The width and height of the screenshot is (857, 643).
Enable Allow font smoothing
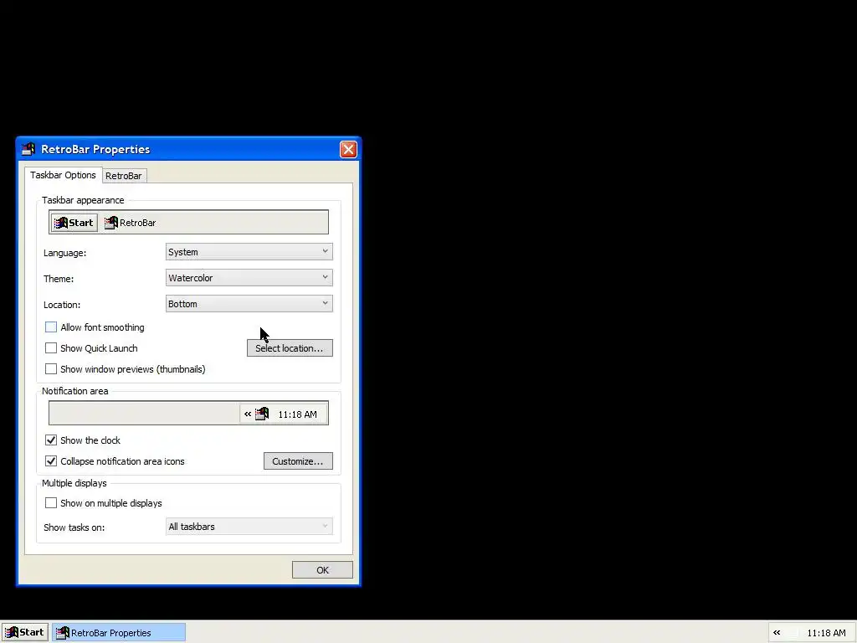pos(51,327)
